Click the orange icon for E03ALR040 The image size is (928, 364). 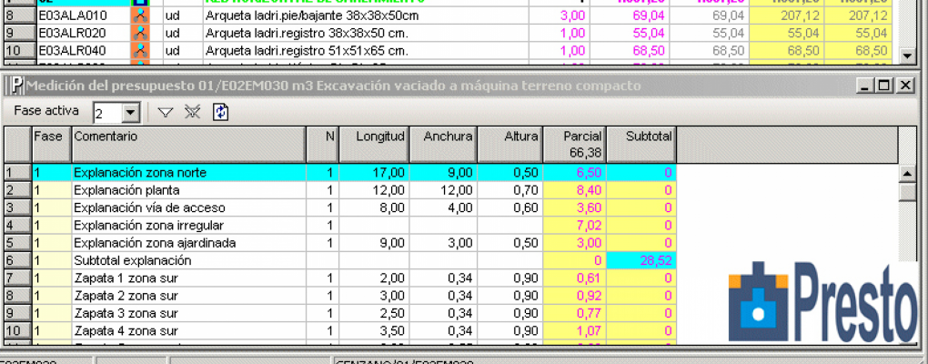coord(139,50)
